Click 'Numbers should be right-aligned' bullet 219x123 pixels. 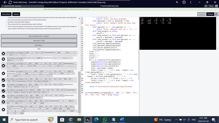point(19,22)
